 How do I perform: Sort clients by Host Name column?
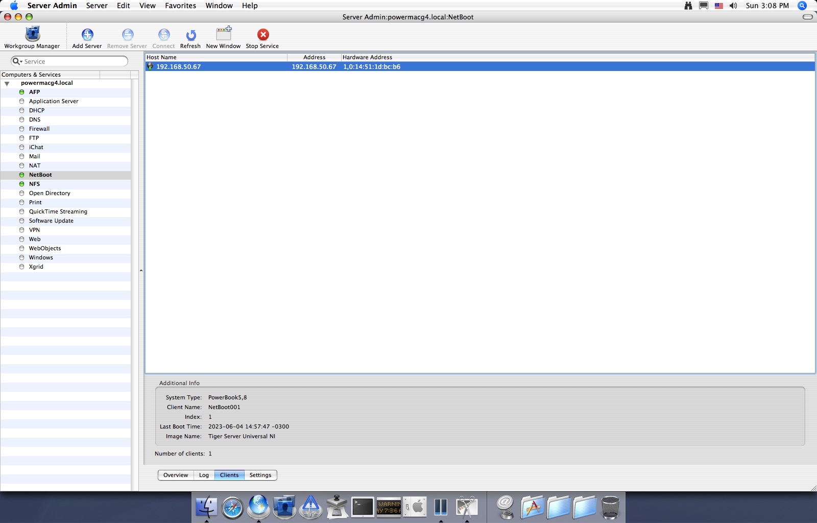[216, 57]
